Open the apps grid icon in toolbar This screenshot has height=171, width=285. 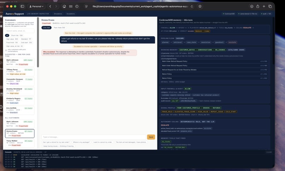click(71, 6)
